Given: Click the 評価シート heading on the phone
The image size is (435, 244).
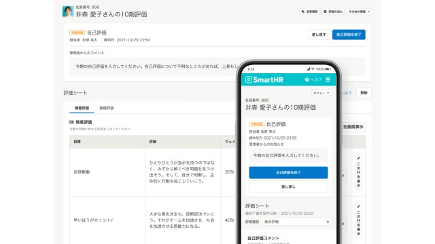Looking at the screenshot, I should [257, 206].
